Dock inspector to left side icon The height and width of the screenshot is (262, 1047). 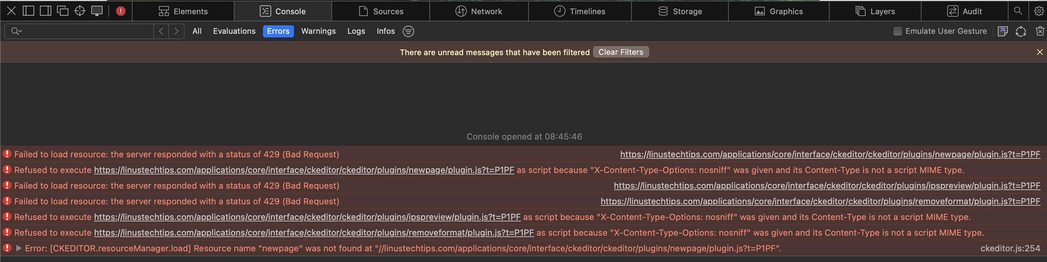[29, 11]
